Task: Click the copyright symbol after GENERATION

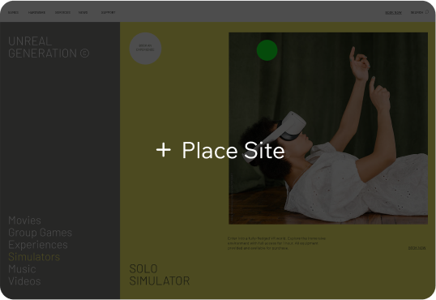Action: point(85,54)
